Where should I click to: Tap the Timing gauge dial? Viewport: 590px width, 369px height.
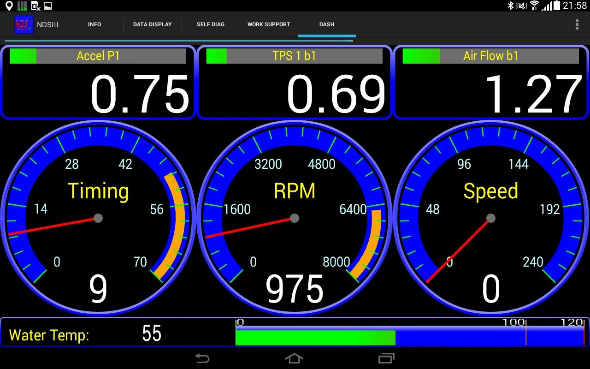pyautogui.click(x=98, y=218)
